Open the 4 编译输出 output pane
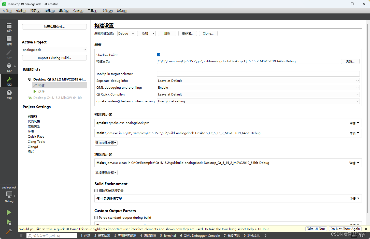Image resolution: width=370 pixels, height=239 pixels. click(148, 236)
